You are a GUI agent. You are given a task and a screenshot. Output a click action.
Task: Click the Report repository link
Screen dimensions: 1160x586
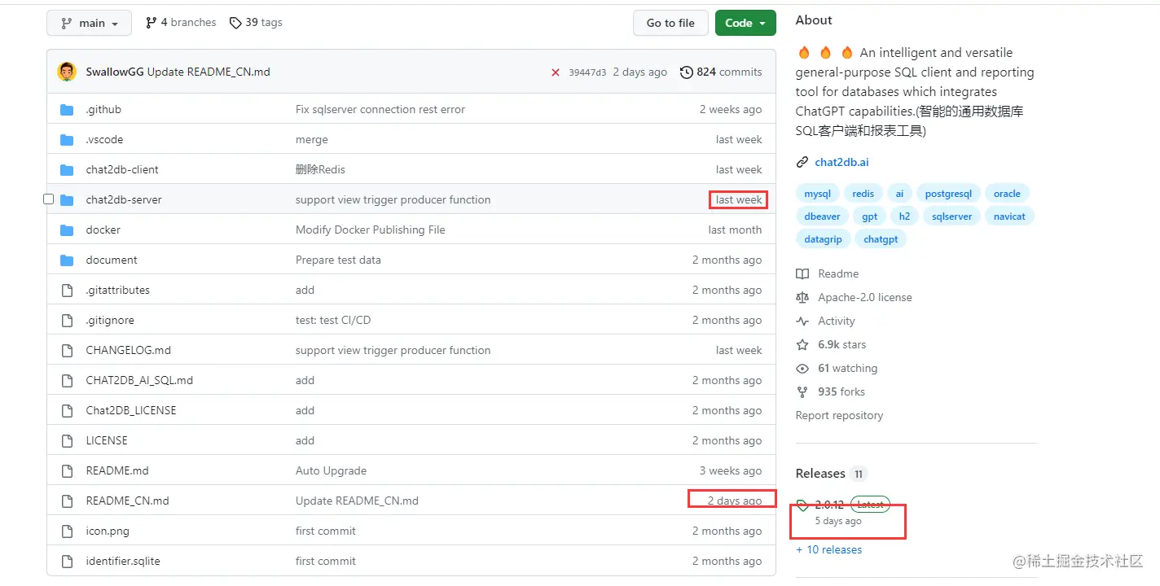tap(839, 415)
